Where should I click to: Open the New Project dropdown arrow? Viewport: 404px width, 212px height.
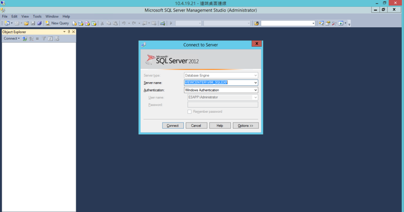(x=11, y=23)
